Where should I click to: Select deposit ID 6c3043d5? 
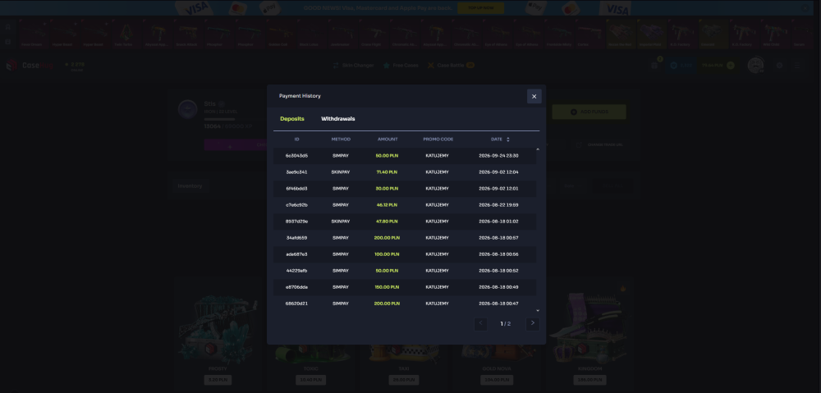[x=297, y=155]
